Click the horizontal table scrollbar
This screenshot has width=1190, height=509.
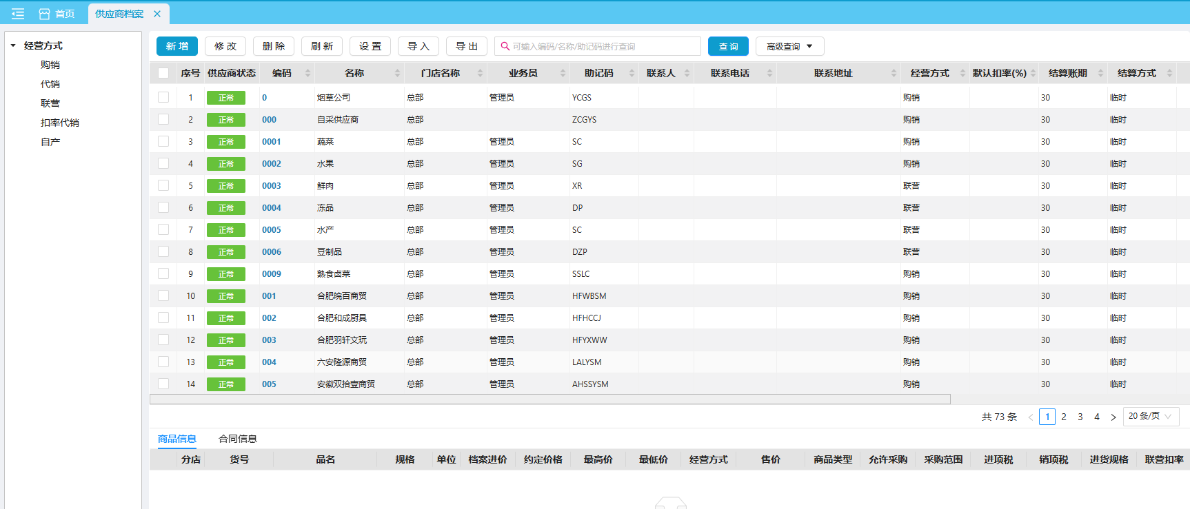pos(549,399)
